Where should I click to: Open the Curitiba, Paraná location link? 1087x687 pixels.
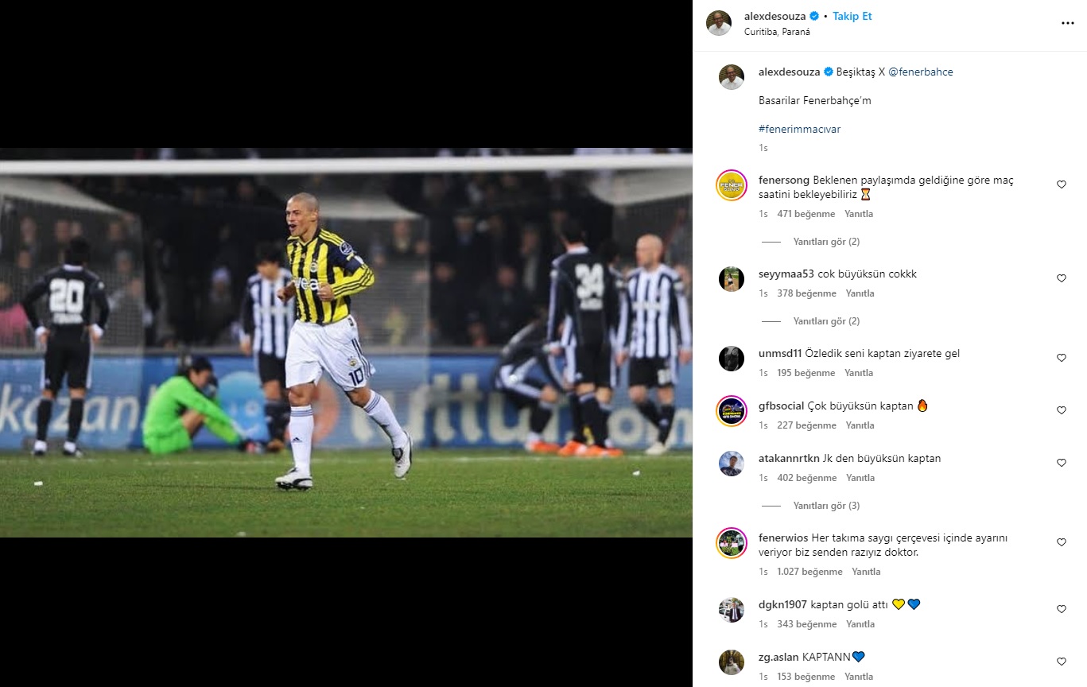777,32
